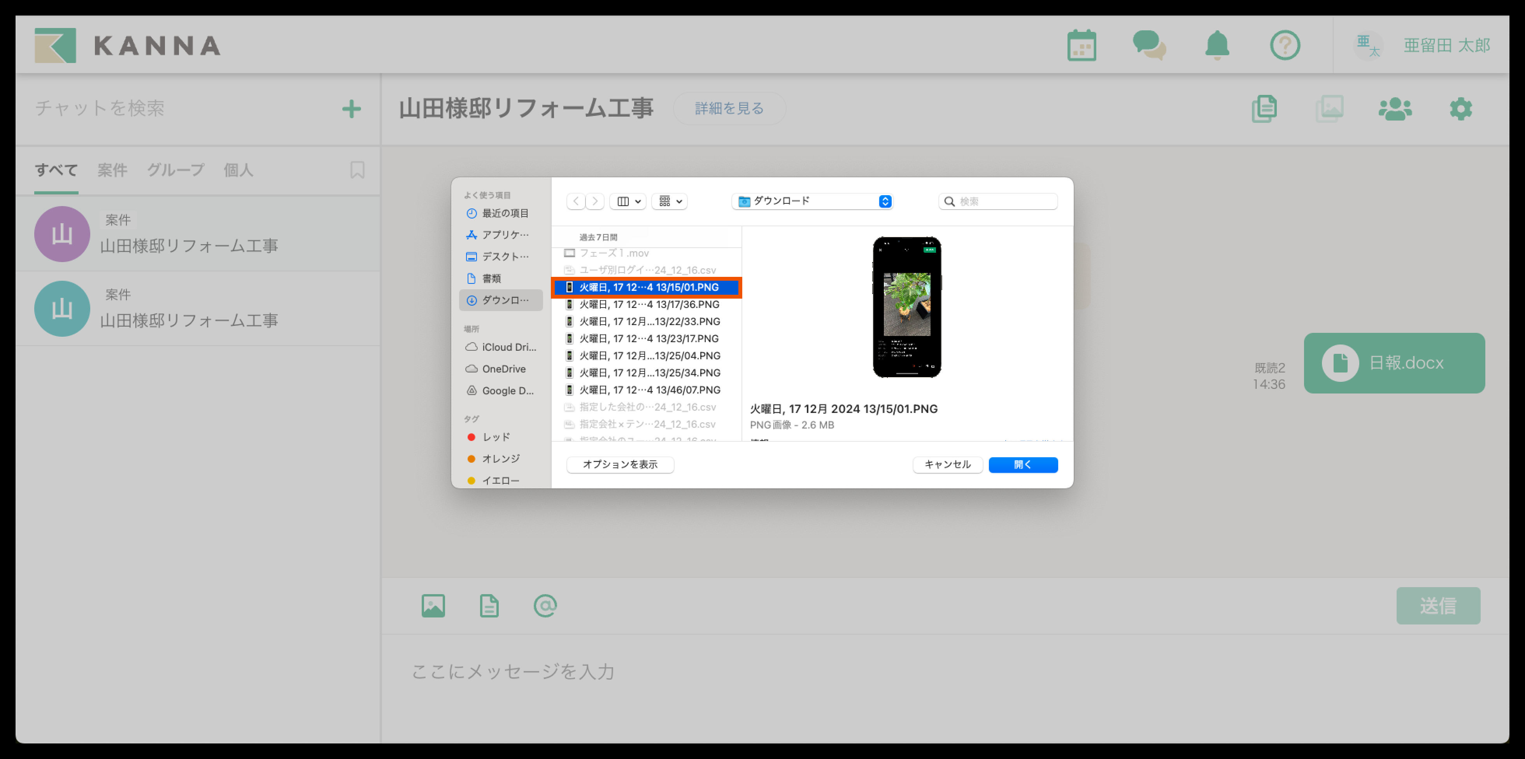
Task: Open the members group icon
Action: 1395,109
